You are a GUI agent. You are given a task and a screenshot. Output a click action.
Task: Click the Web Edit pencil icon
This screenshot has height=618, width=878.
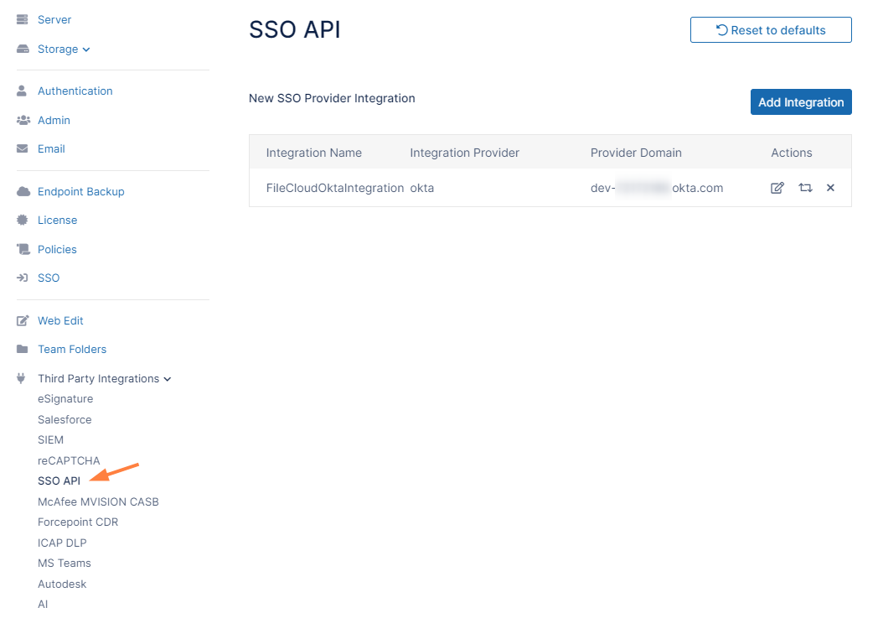pyautogui.click(x=23, y=320)
